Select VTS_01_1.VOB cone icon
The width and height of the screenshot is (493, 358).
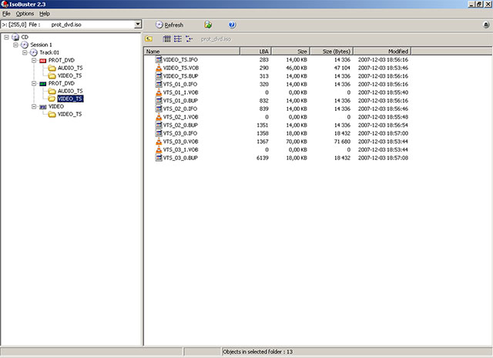pyautogui.click(x=159, y=92)
